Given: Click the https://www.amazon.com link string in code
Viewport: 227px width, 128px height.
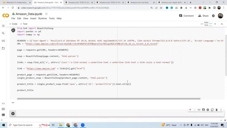Looking at the screenshot, I should pos(41,68).
